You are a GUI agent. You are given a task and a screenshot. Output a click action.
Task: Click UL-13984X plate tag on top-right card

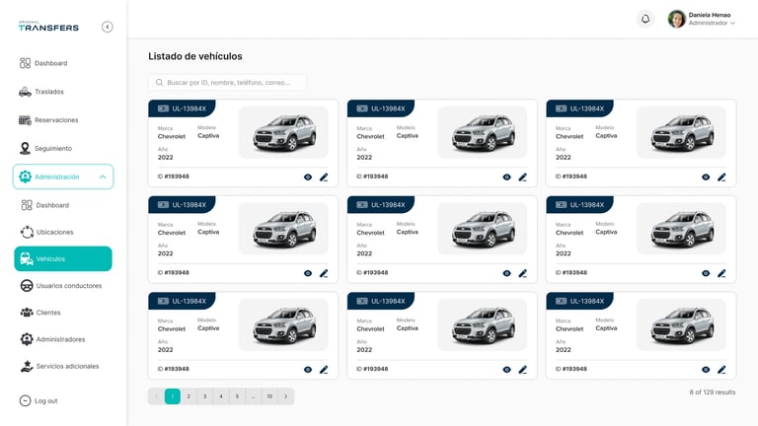(579, 108)
